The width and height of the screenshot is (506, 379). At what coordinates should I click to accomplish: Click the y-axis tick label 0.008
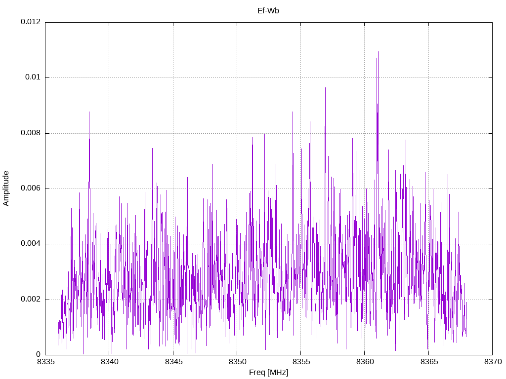[31, 133]
